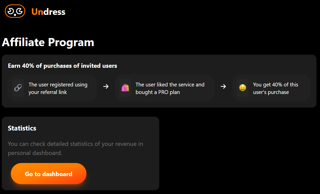Select the Affiliate Program page heading
The height and width of the screenshot is (194, 320).
(48, 42)
